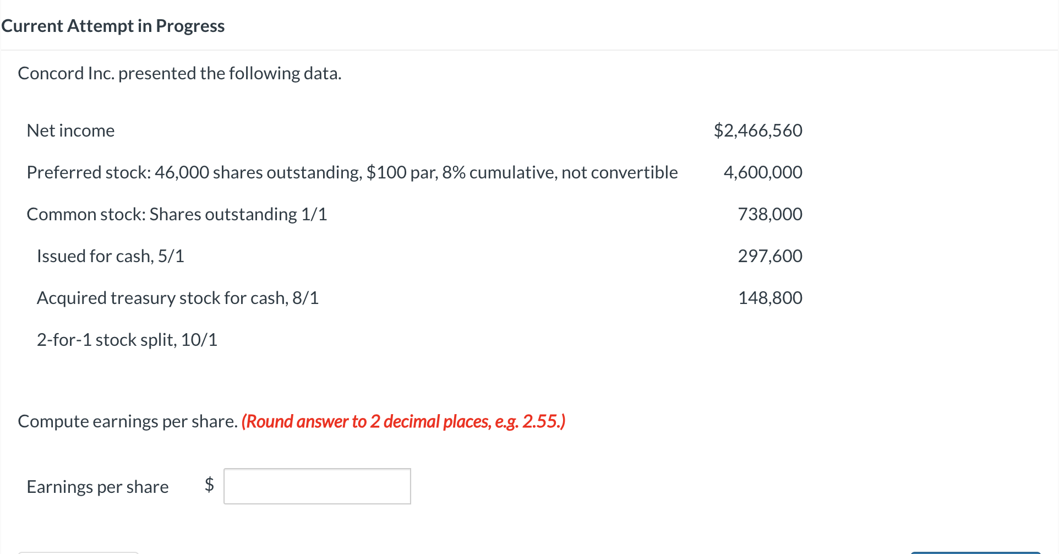
Task: Select the value 4,600,000
Action: point(763,172)
